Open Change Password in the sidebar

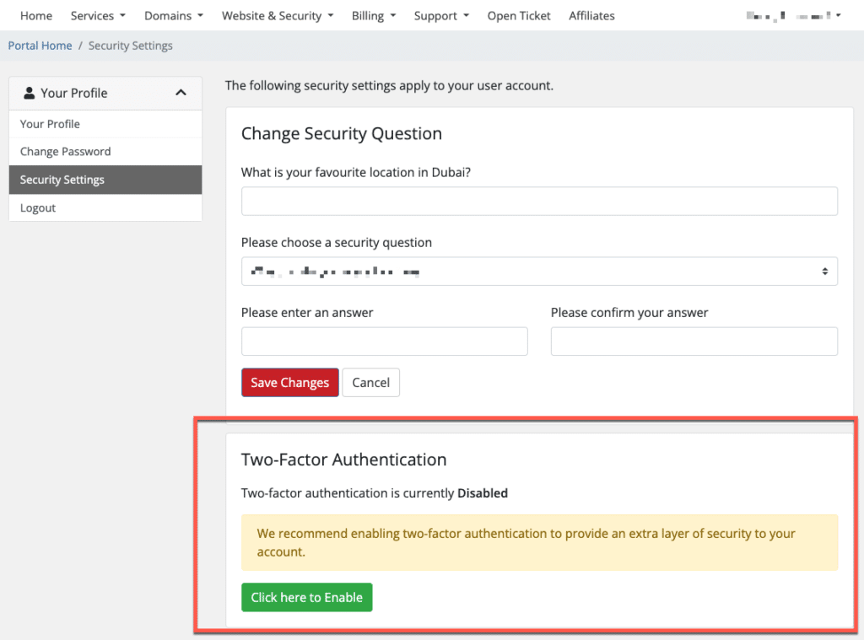(x=65, y=152)
